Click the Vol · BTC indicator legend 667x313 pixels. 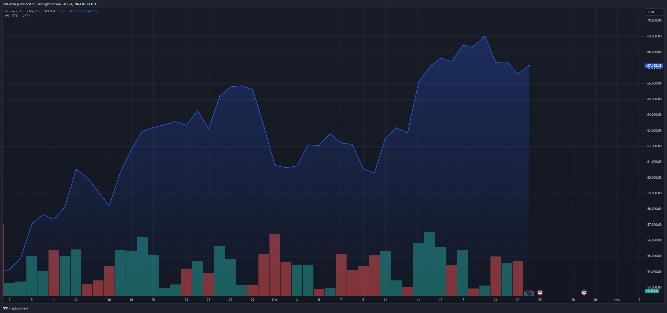click(x=11, y=16)
